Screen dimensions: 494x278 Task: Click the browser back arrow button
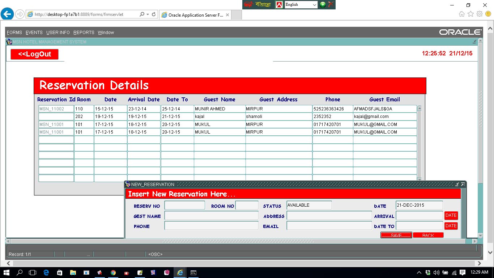7,14
